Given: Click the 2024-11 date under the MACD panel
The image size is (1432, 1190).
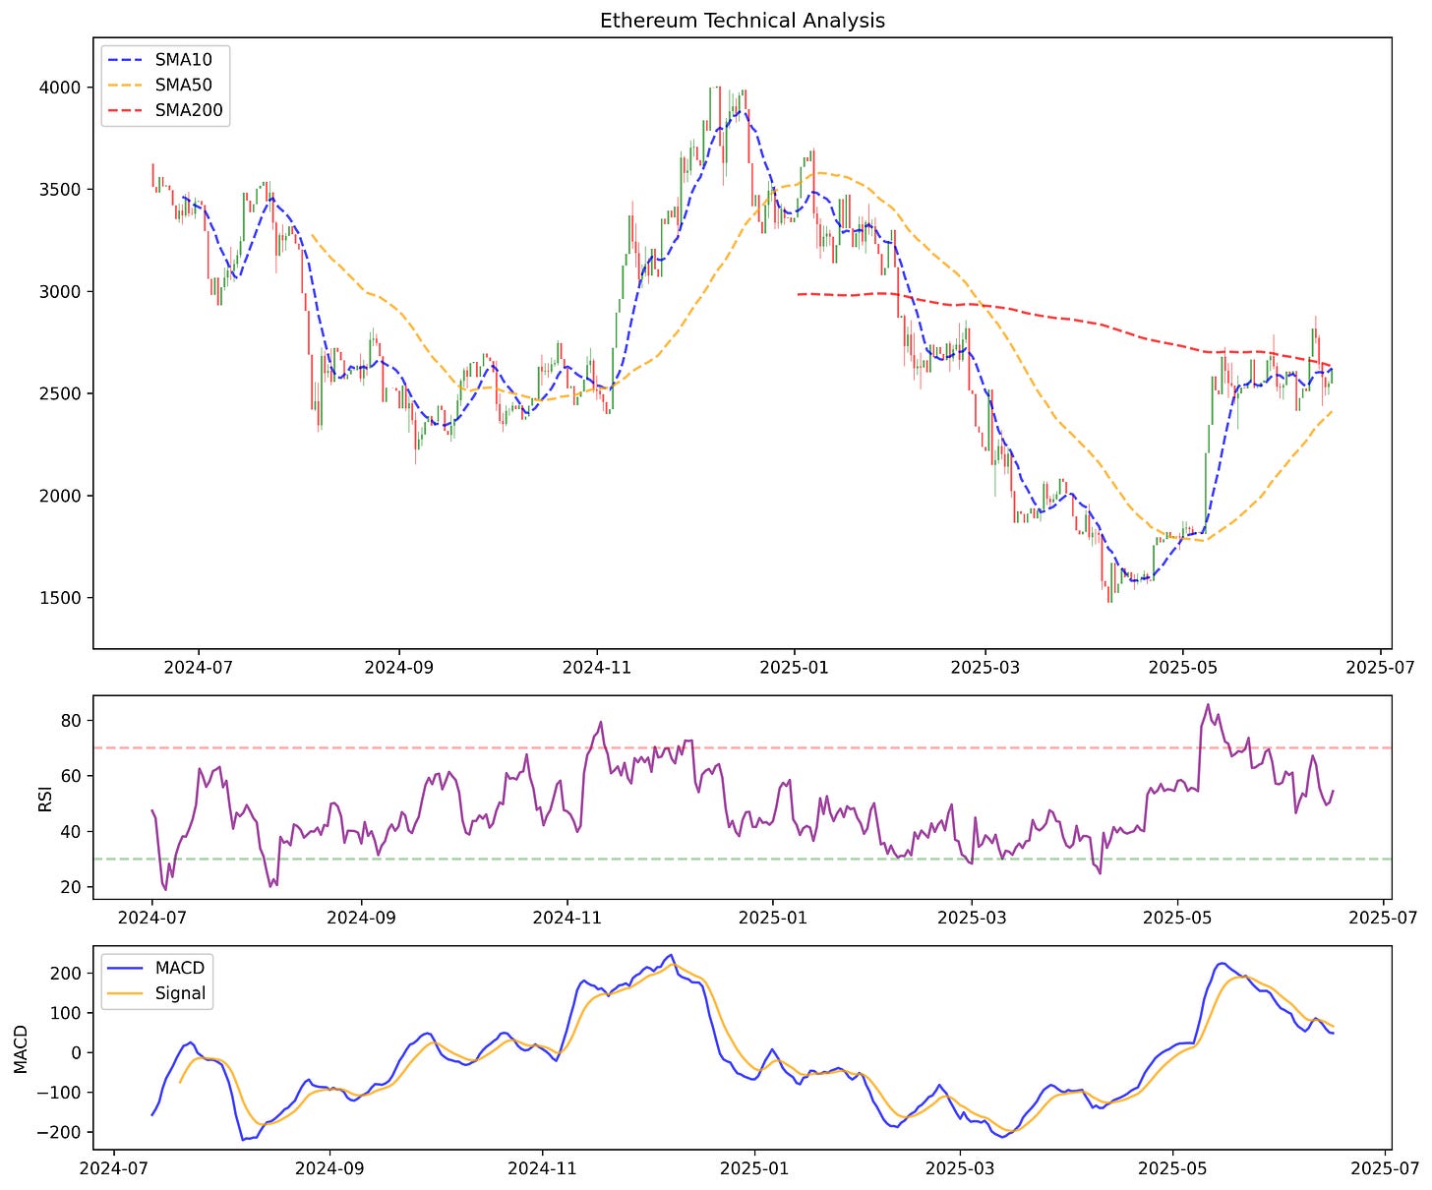Looking at the screenshot, I should tap(542, 1168).
